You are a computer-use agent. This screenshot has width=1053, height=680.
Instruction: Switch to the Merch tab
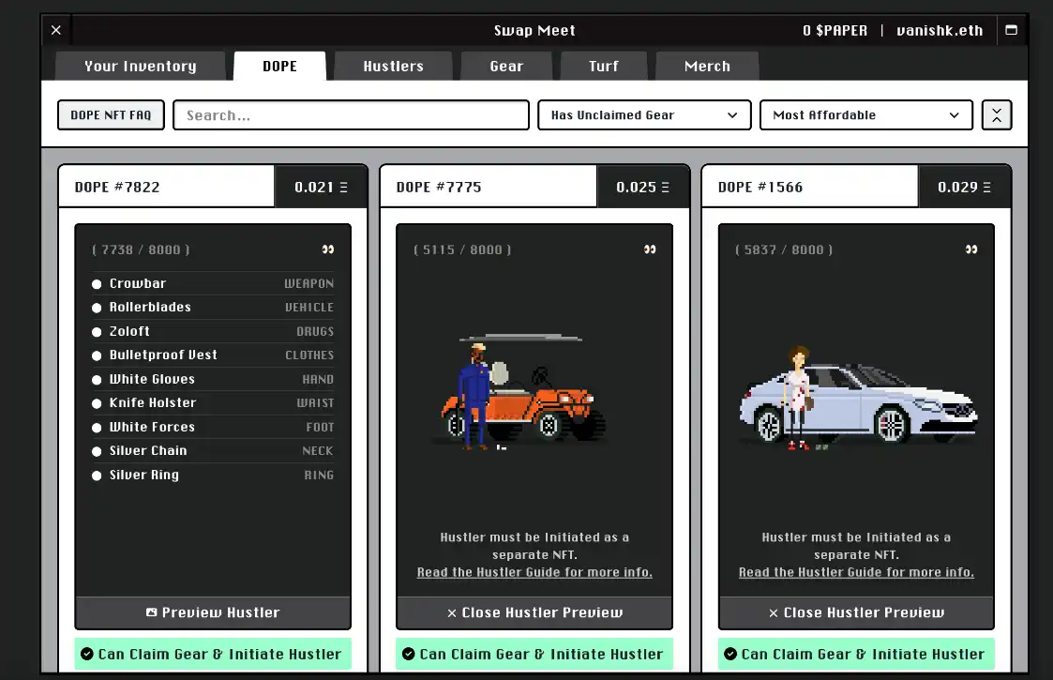coord(707,66)
